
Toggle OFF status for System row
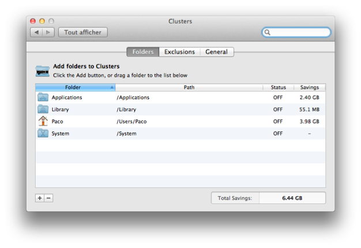pos(278,134)
